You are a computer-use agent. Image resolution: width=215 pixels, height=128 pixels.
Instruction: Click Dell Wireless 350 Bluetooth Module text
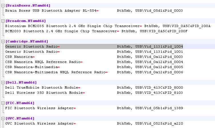point(44,93)
